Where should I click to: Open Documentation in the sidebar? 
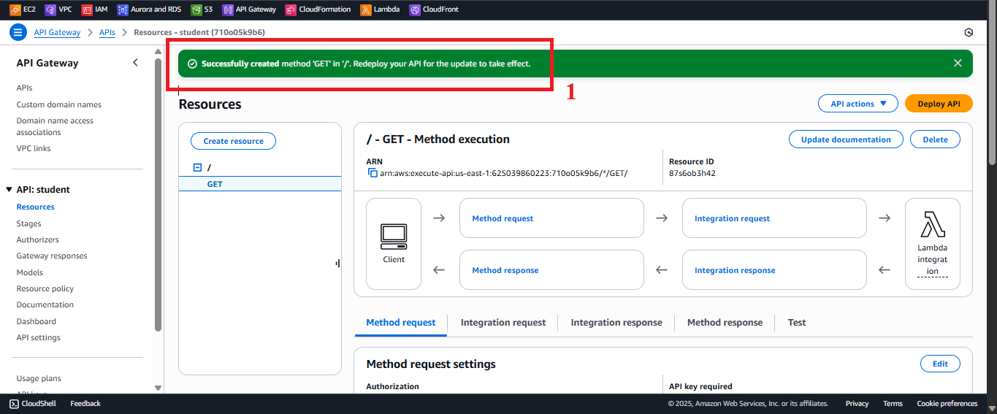tap(45, 304)
